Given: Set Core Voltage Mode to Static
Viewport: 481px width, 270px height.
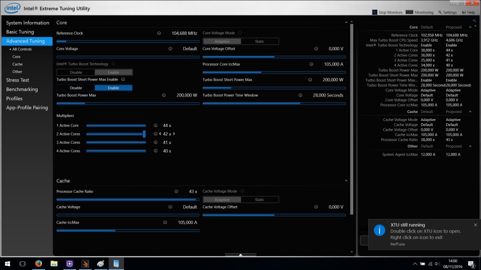Looking at the screenshot, I should 259,41.
